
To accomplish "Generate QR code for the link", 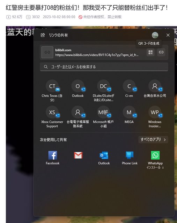I will tap(150, 52).
